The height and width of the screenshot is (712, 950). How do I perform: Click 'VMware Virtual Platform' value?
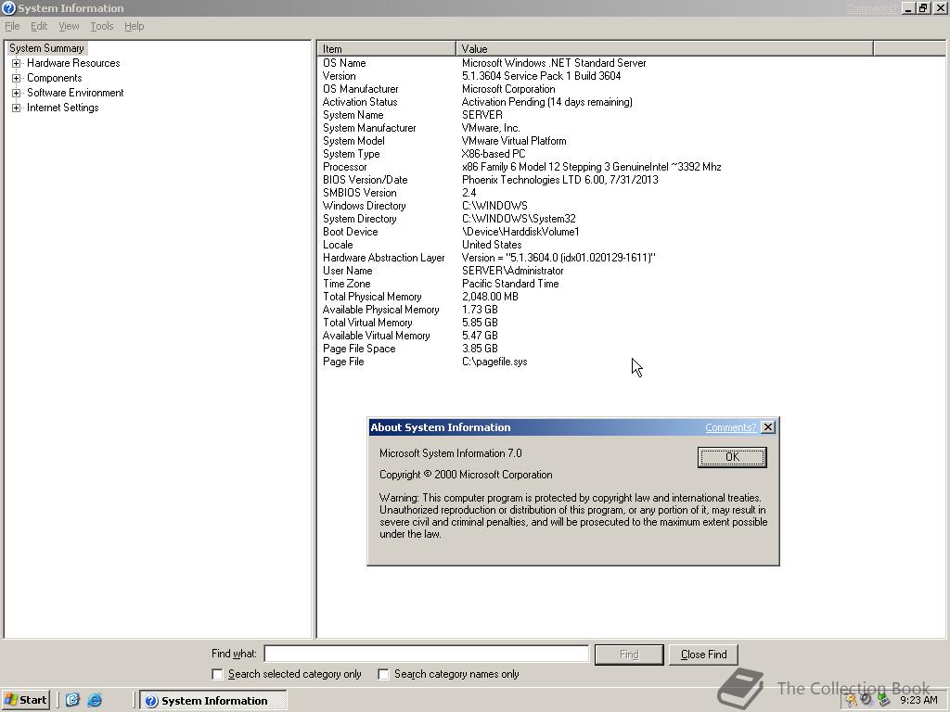(x=514, y=141)
